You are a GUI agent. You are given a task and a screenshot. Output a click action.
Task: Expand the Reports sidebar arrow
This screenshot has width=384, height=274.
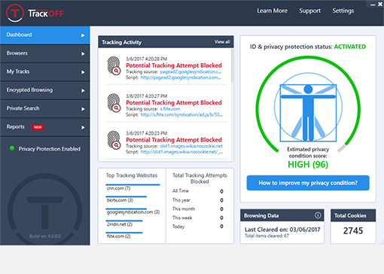pyautogui.click(x=83, y=127)
